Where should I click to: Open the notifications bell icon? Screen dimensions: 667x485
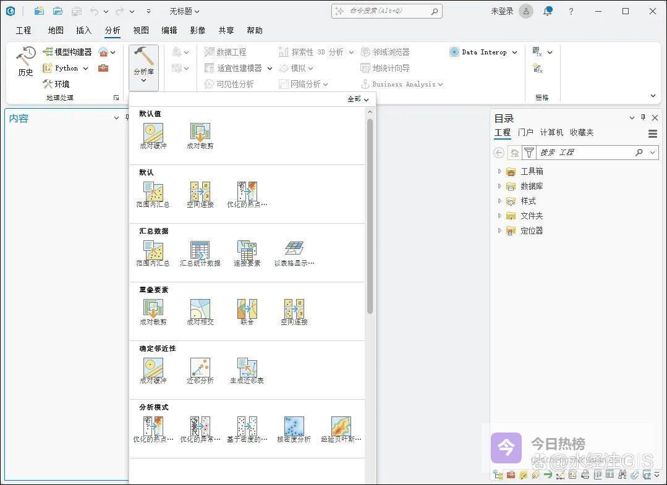click(x=547, y=11)
